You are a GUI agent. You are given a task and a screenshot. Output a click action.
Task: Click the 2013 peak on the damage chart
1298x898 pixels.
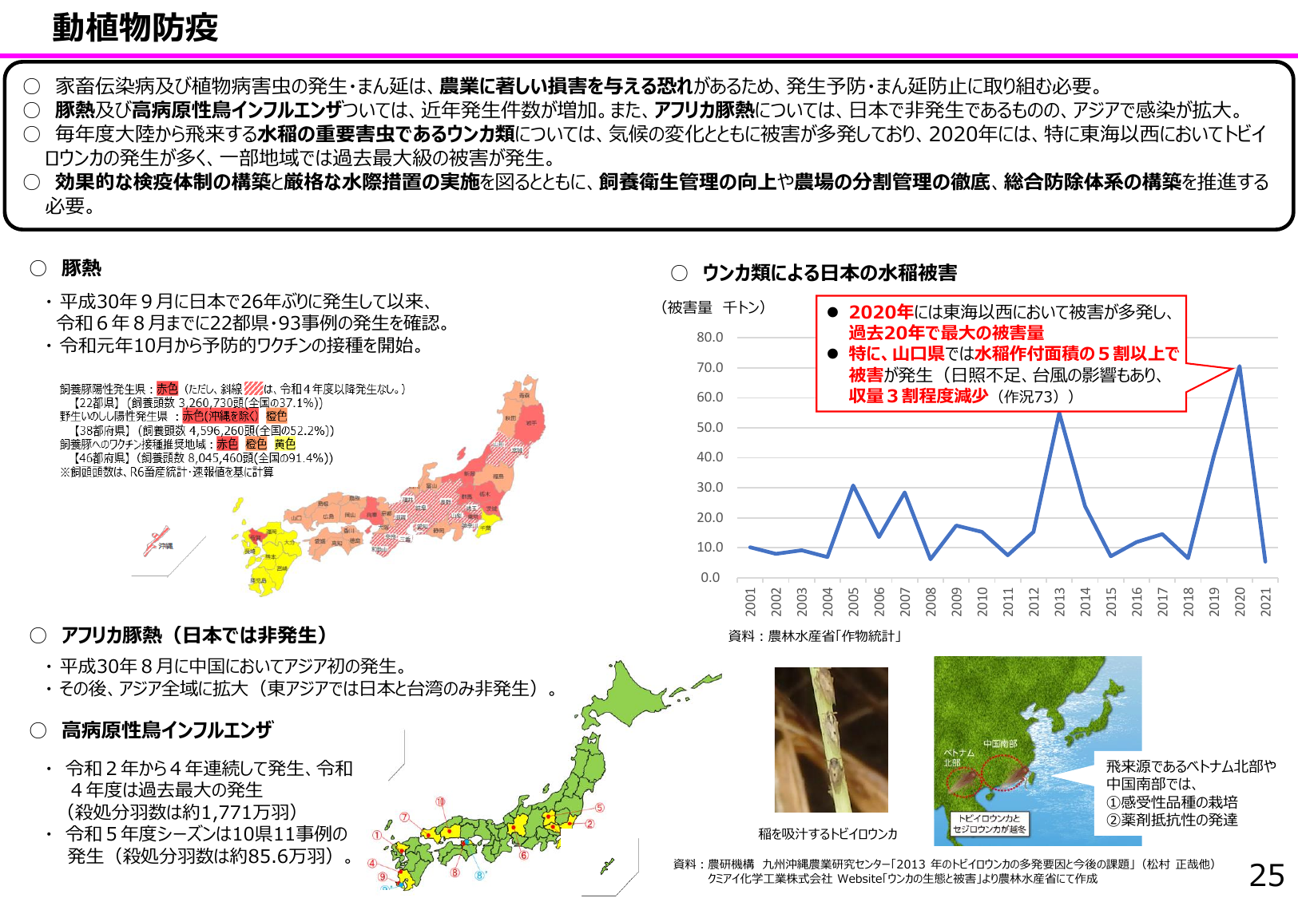[1059, 413]
